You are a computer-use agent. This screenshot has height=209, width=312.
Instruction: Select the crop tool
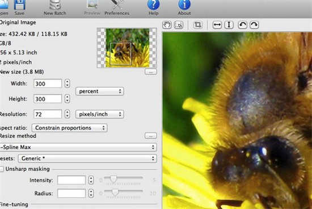[x=198, y=25]
